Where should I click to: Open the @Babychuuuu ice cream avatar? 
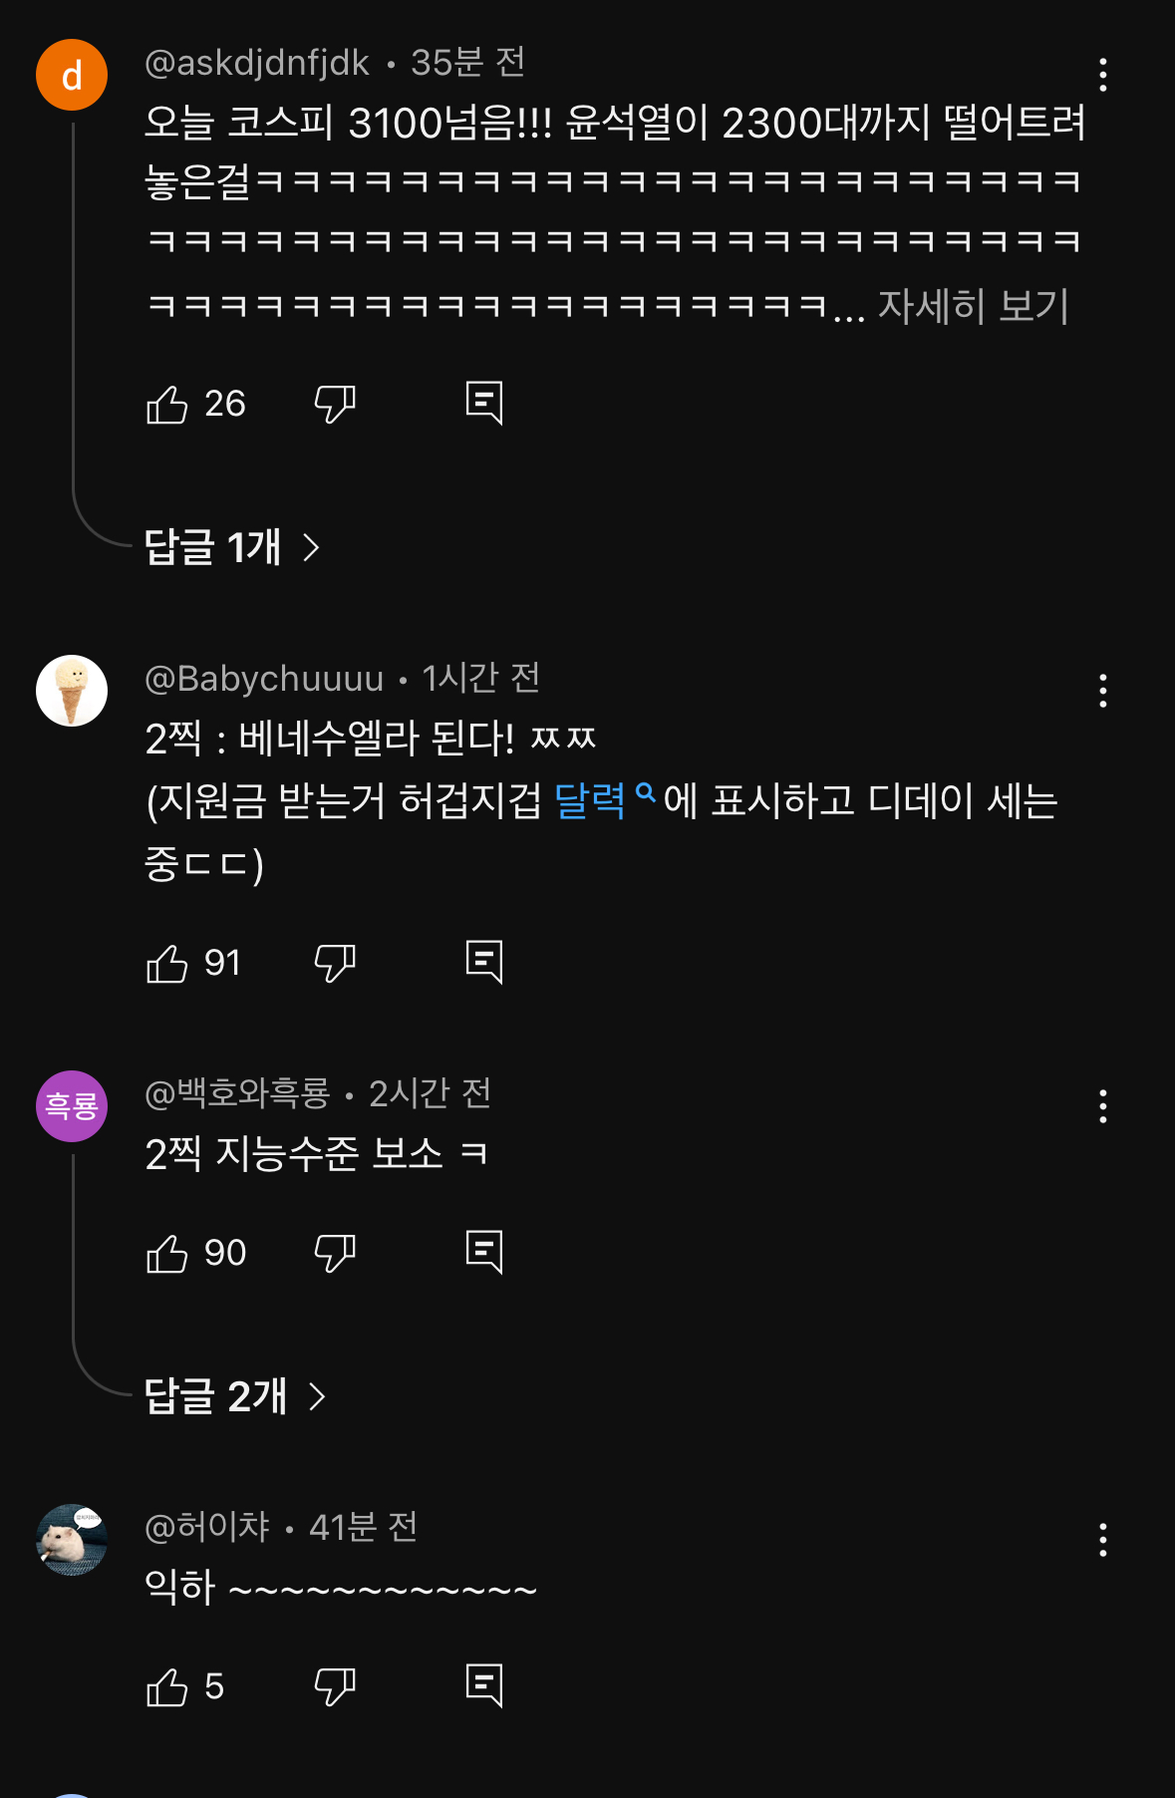point(72,691)
